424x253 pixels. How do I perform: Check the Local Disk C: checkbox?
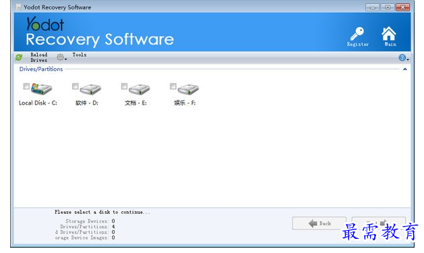click(x=26, y=86)
